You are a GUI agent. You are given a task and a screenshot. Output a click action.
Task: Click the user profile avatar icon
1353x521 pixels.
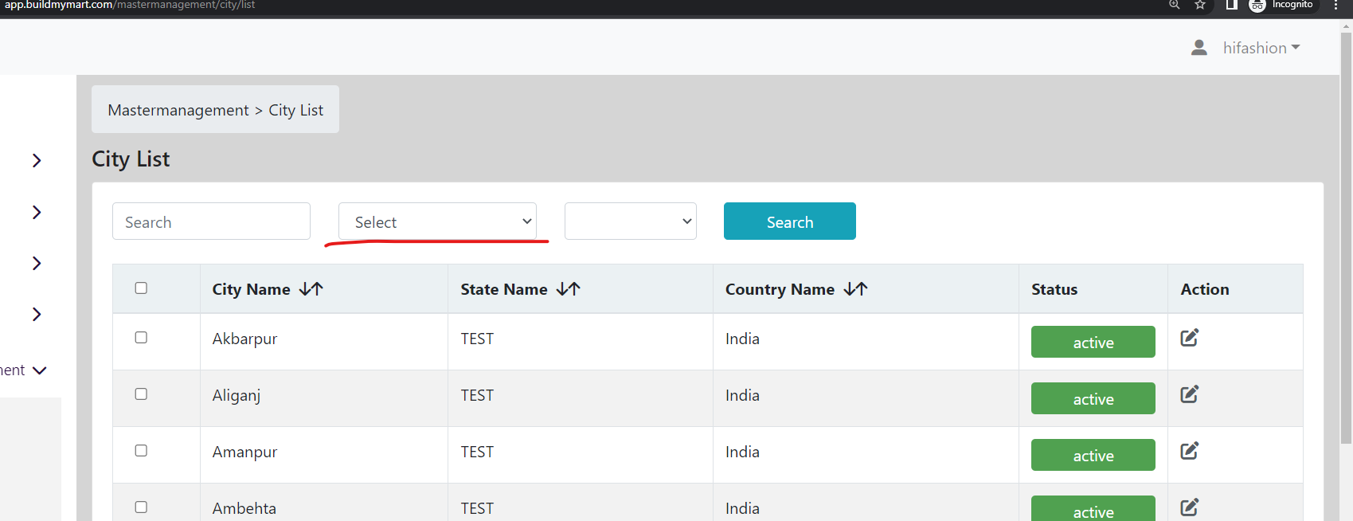click(x=1199, y=48)
